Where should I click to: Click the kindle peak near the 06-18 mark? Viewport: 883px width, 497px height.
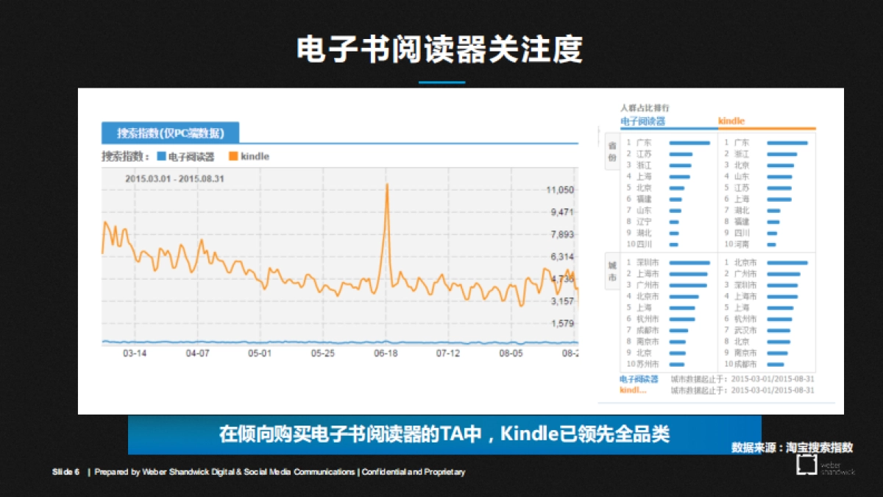tap(386, 186)
